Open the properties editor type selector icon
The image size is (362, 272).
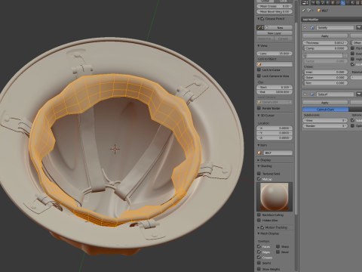pyautogui.click(x=305, y=3)
